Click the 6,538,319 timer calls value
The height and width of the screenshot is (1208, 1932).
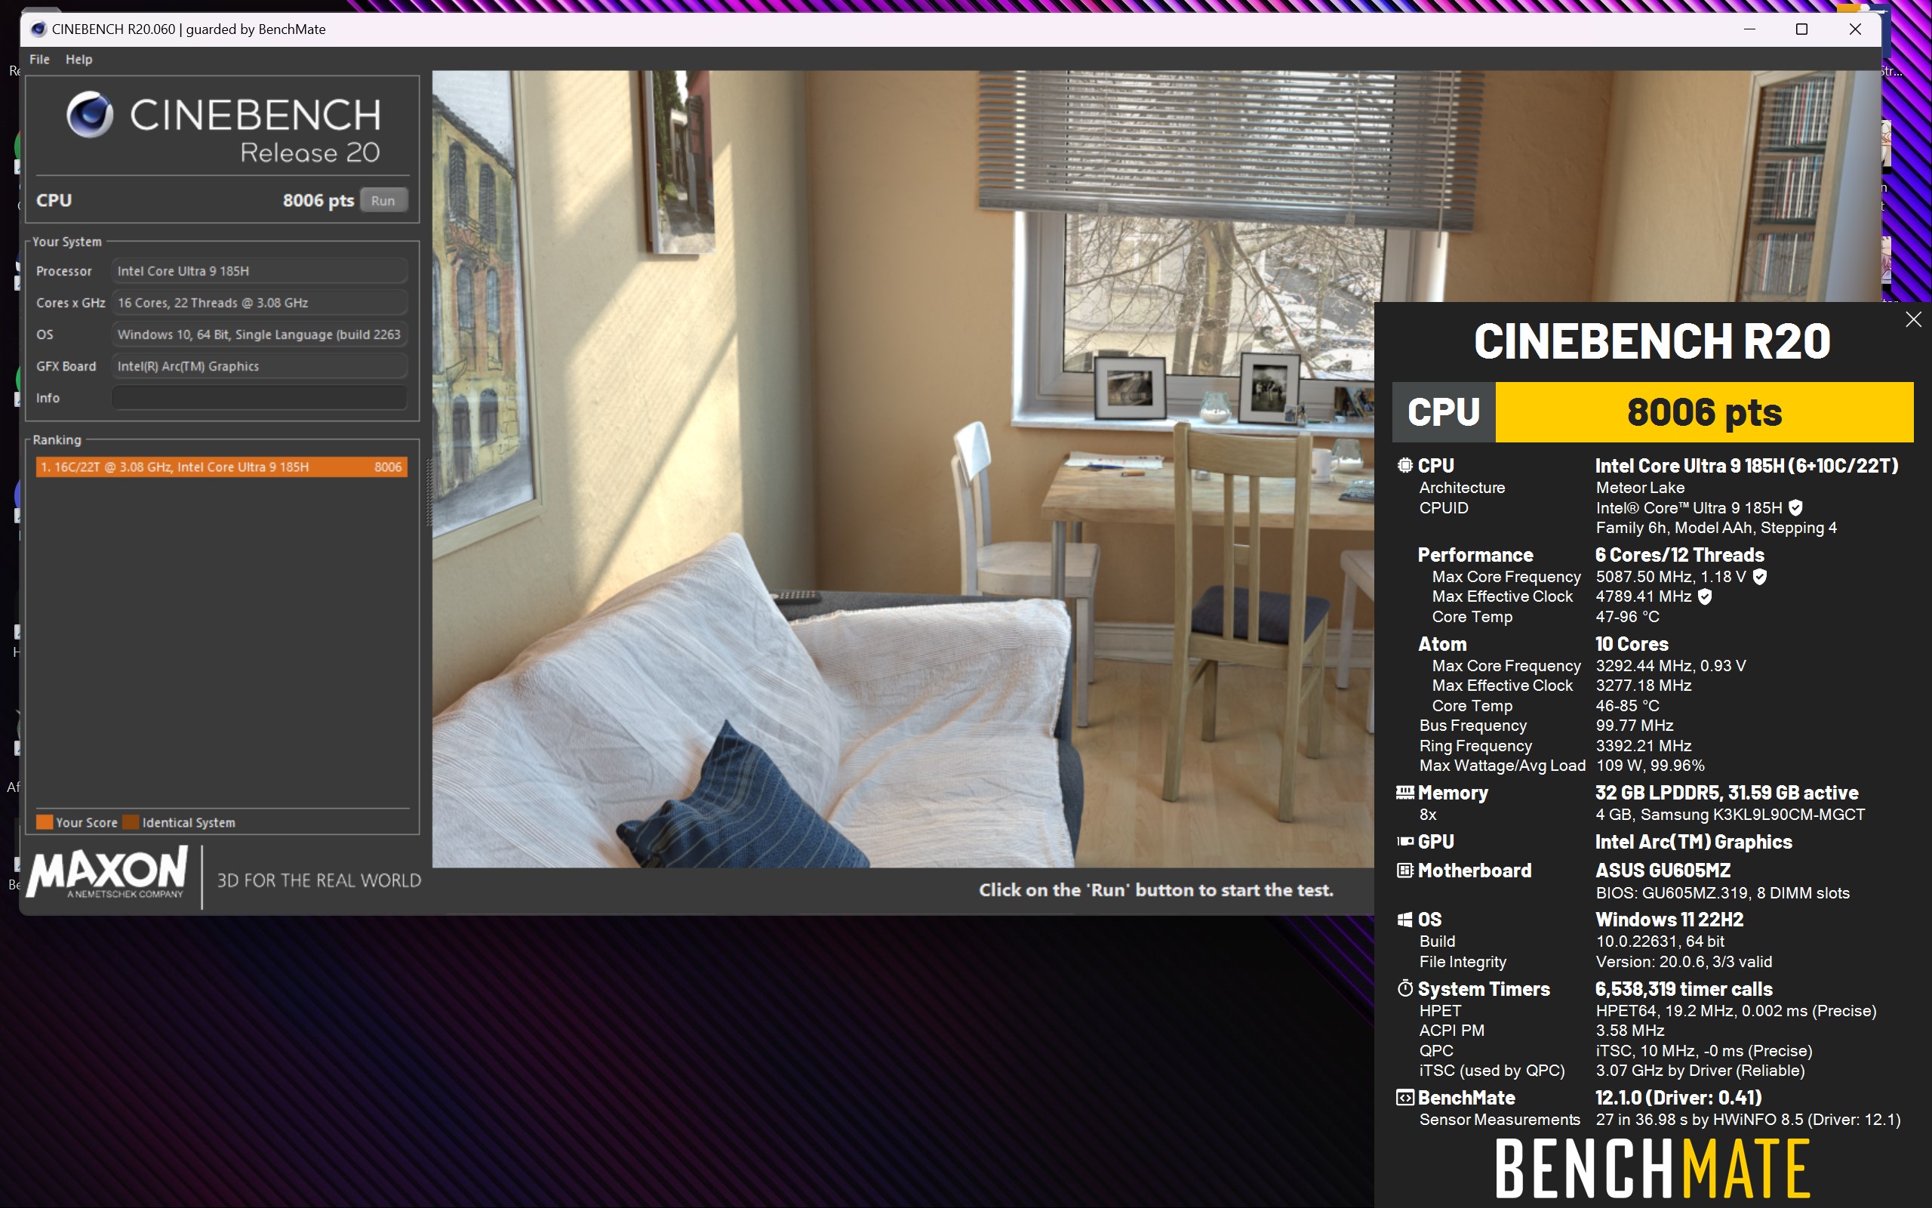1683,989
